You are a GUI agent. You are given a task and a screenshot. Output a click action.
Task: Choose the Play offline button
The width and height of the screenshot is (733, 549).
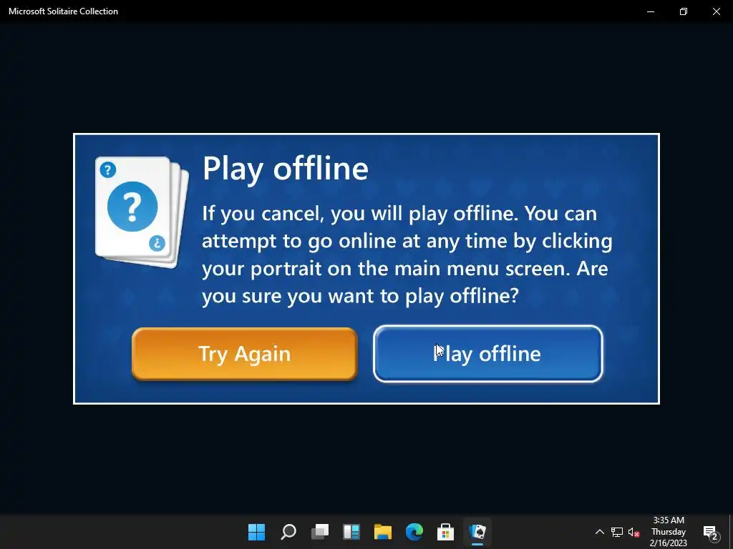(487, 354)
